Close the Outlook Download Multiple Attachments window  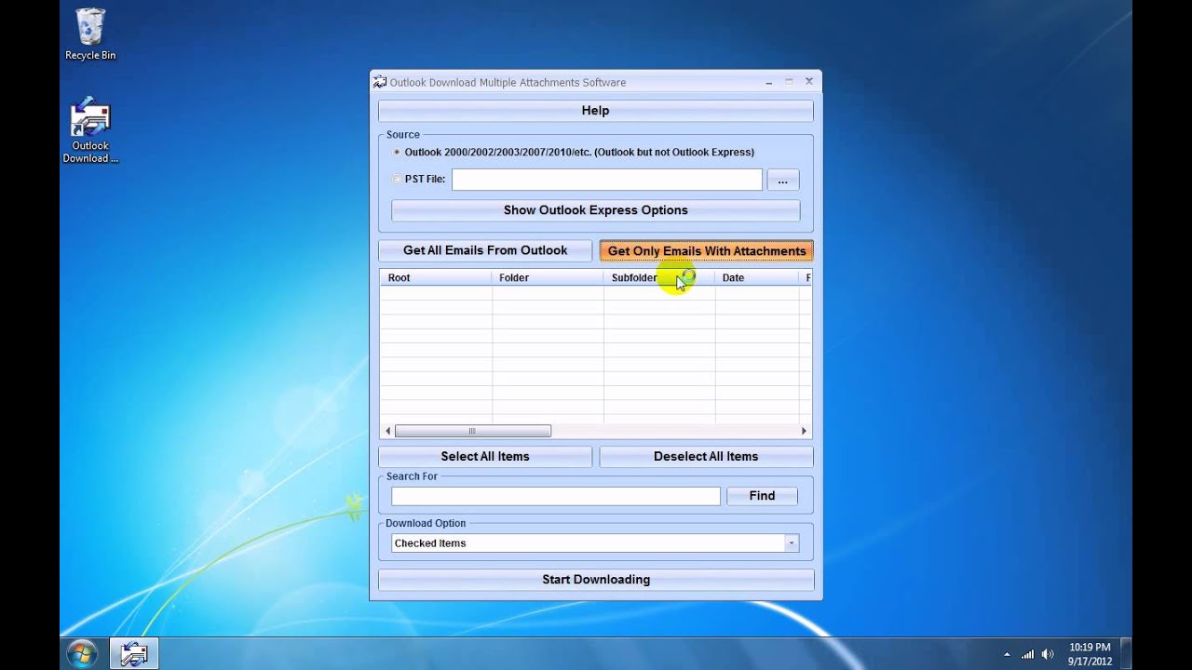[808, 82]
